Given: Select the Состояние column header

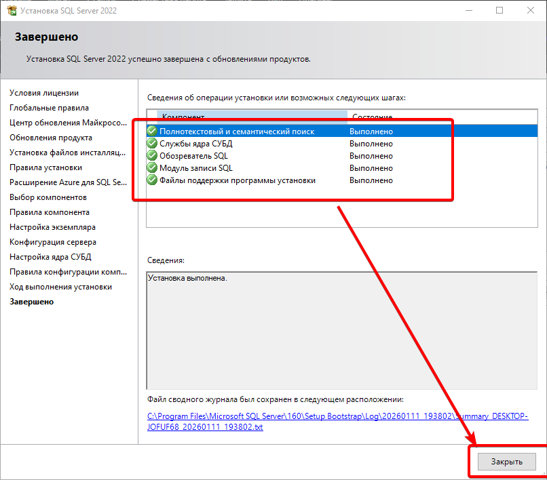Looking at the screenshot, I should pos(442,117).
